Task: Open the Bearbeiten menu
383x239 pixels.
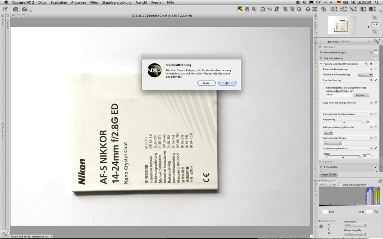Action: pyautogui.click(x=59, y=3)
